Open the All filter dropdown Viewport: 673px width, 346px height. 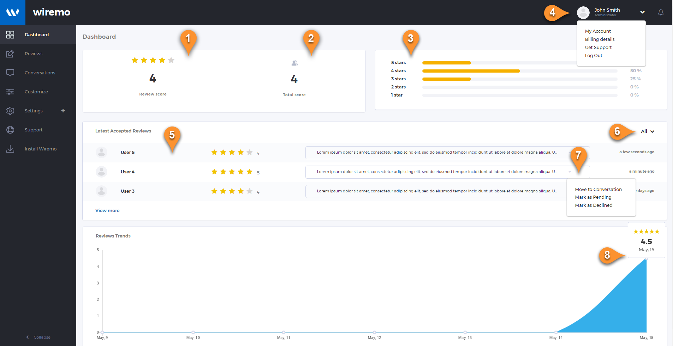click(648, 131)
